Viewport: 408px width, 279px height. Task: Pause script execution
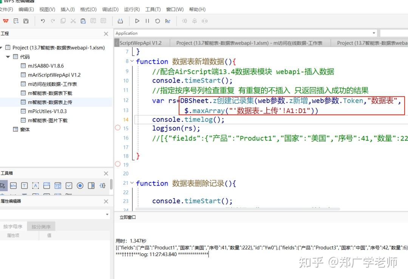(x=147, y=21)
